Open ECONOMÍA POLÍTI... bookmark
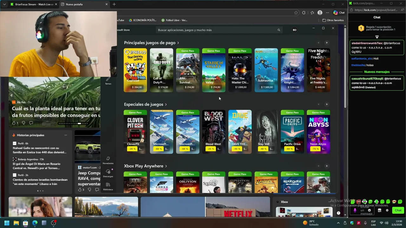The height and width of the screenshot is (228, 406). (x=142, y=20)
